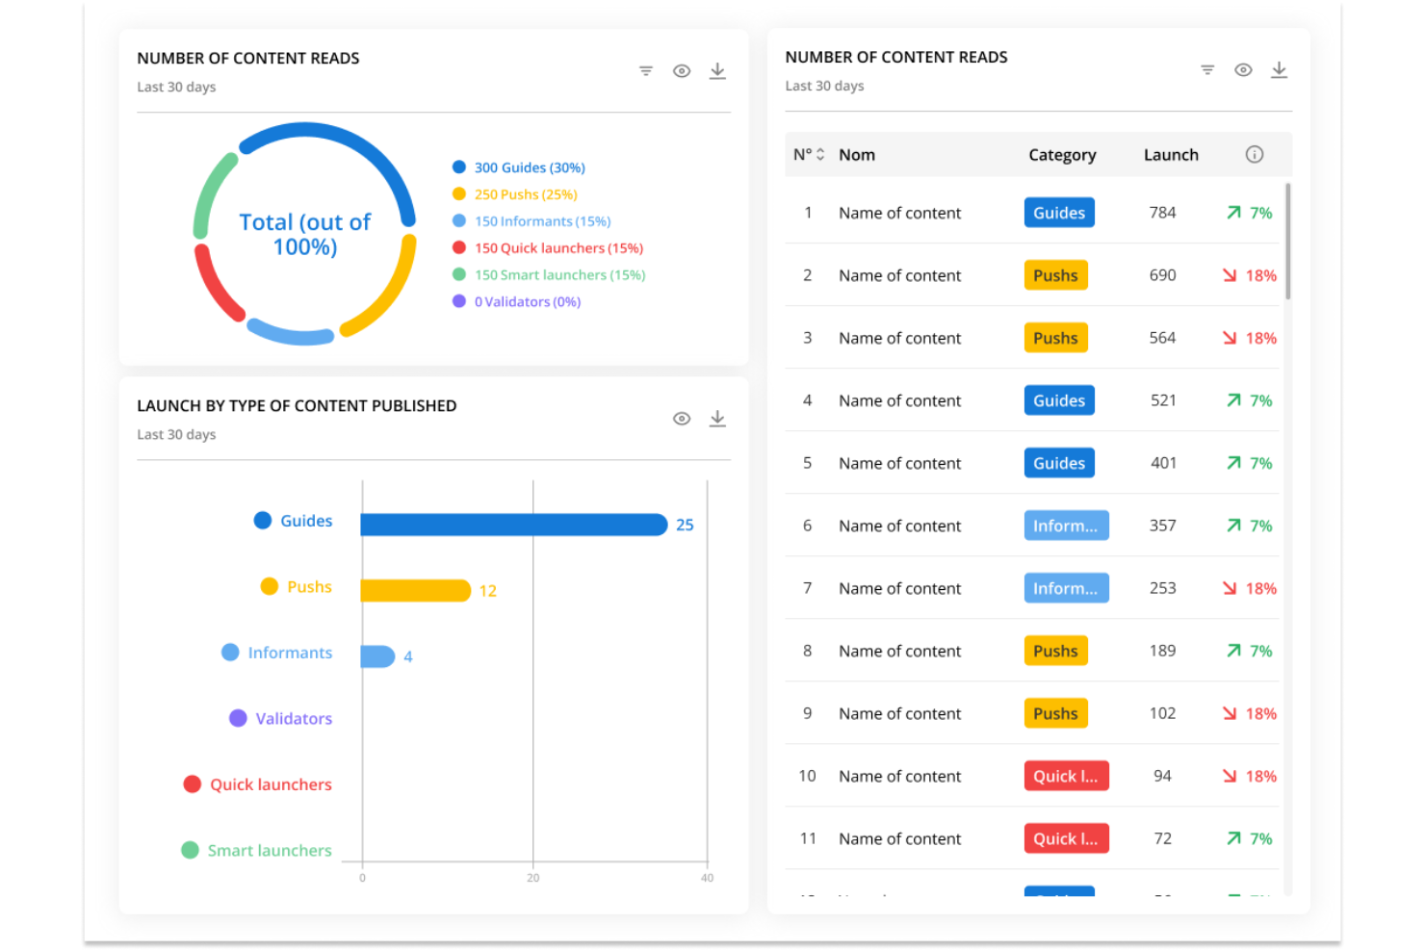The image size is (1425, 950).
Task: Click Inform... tag in row 7
Action: point(1066,588)
